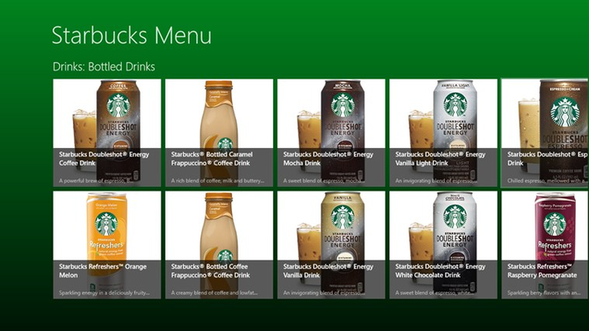Click description 'Chilled espresso, mellowed with a'
The height and width of the screenshot is (331, 589).
pos(548,180)
